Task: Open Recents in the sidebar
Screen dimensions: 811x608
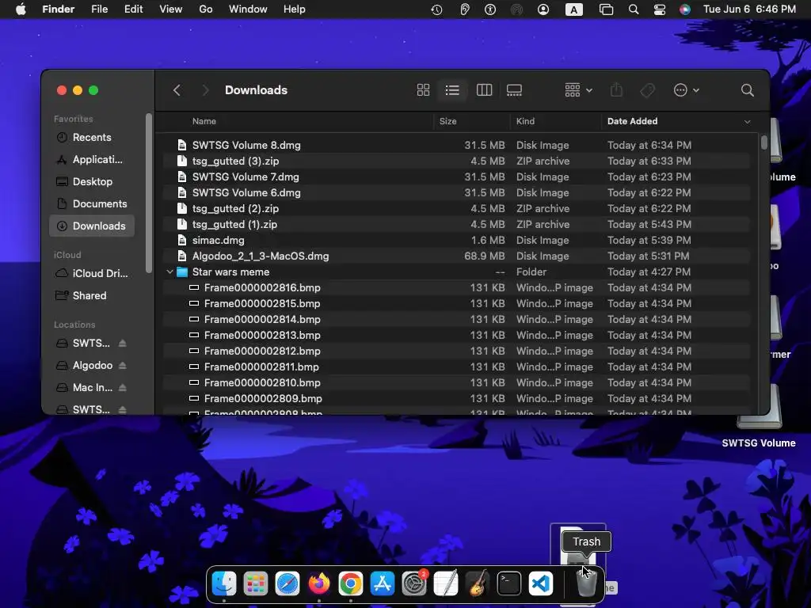Action: tap(92, 137)
